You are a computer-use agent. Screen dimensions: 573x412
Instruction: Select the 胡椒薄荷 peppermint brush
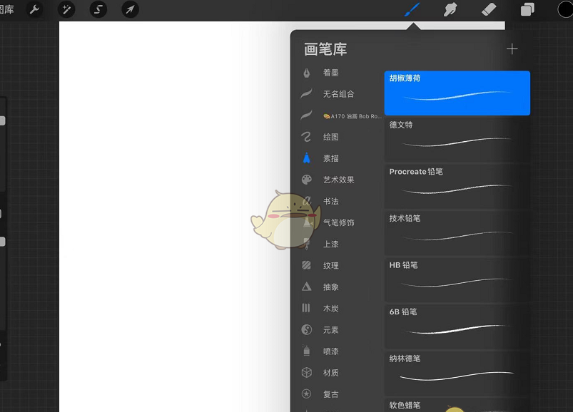pyautogui.click(x=457, y=93)
